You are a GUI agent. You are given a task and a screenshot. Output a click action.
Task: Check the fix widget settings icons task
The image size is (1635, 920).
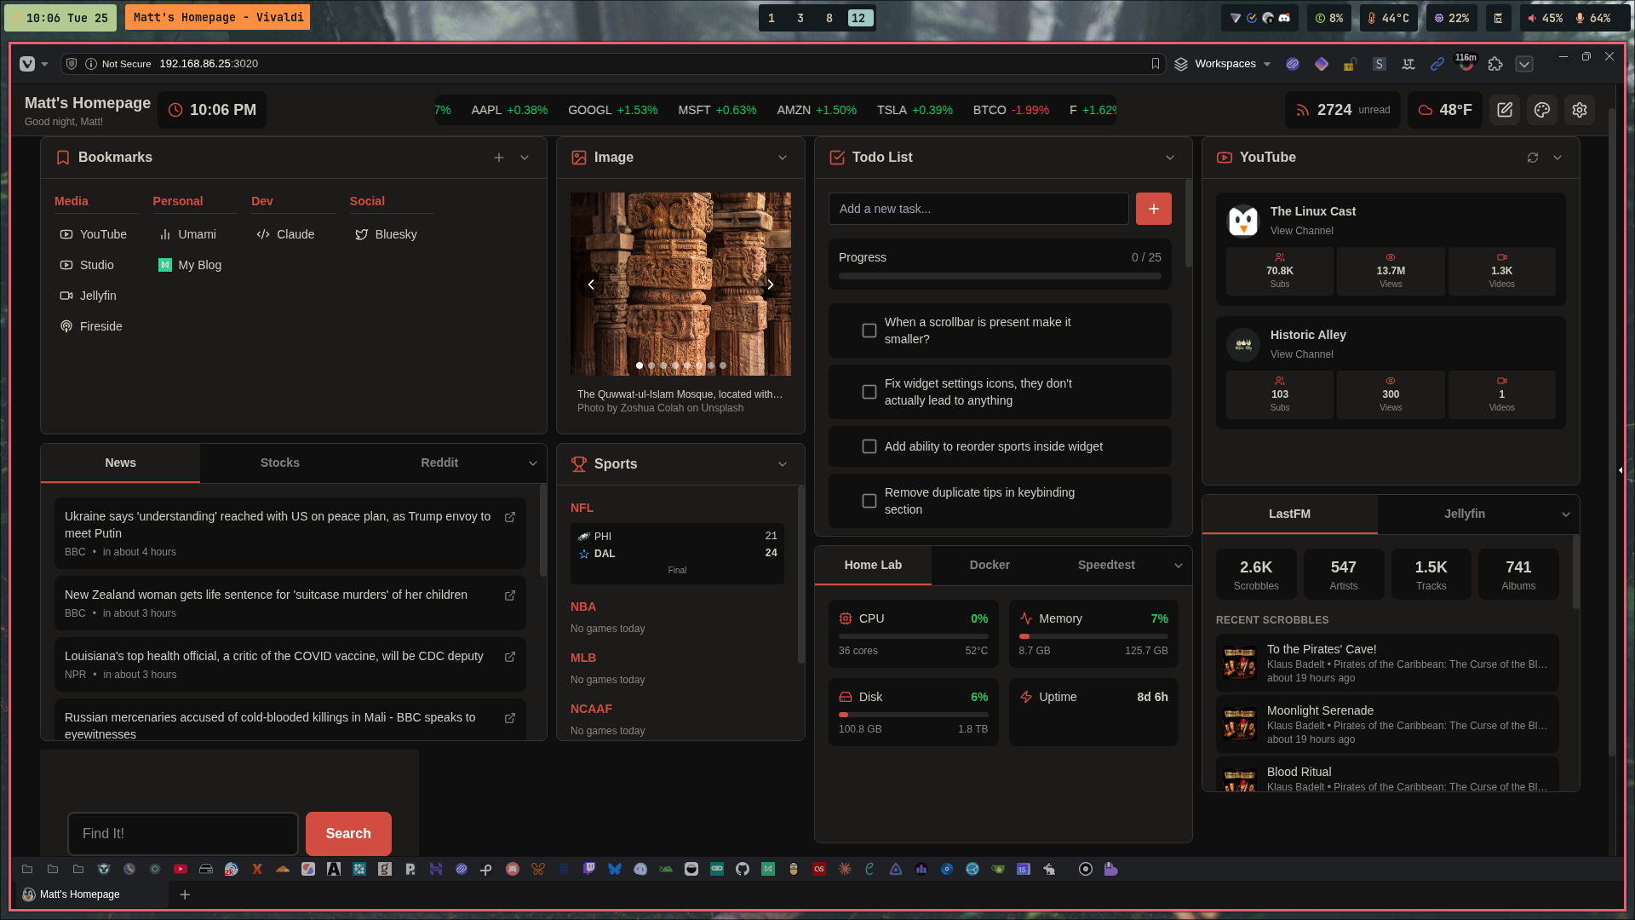[x=869, y=392]
